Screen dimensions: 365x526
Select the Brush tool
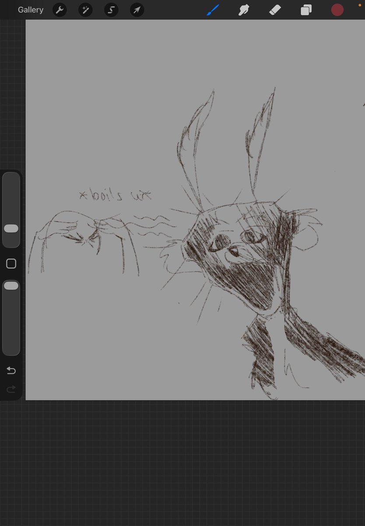click(x=213, y=10)
